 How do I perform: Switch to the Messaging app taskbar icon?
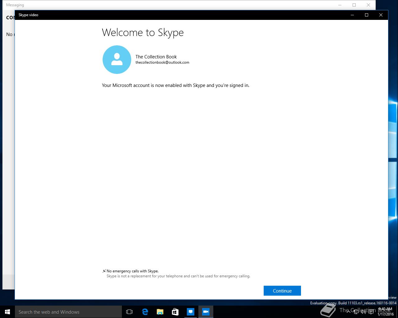(x=191, y=312)
